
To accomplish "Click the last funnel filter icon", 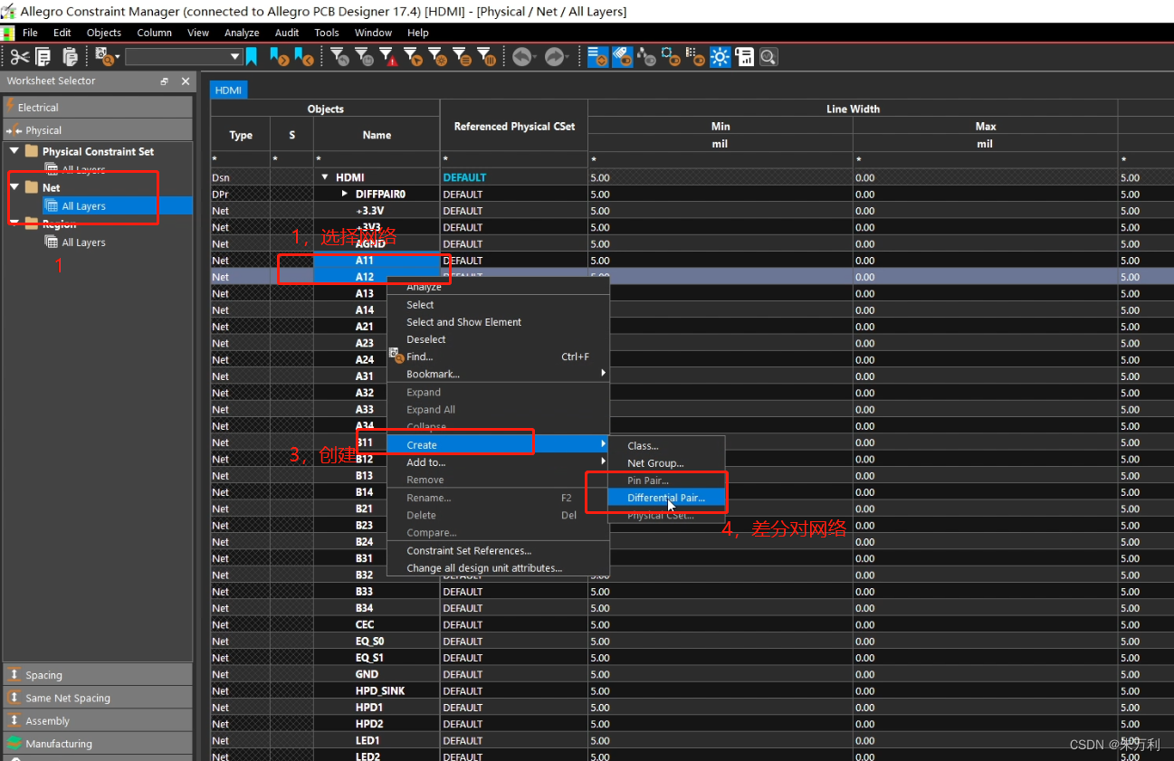I will click(x=486, y=57).
